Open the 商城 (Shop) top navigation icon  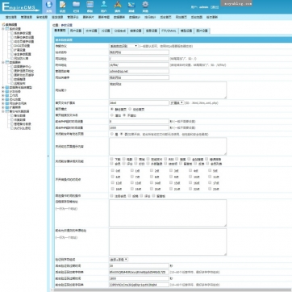(x=131, y=6)
